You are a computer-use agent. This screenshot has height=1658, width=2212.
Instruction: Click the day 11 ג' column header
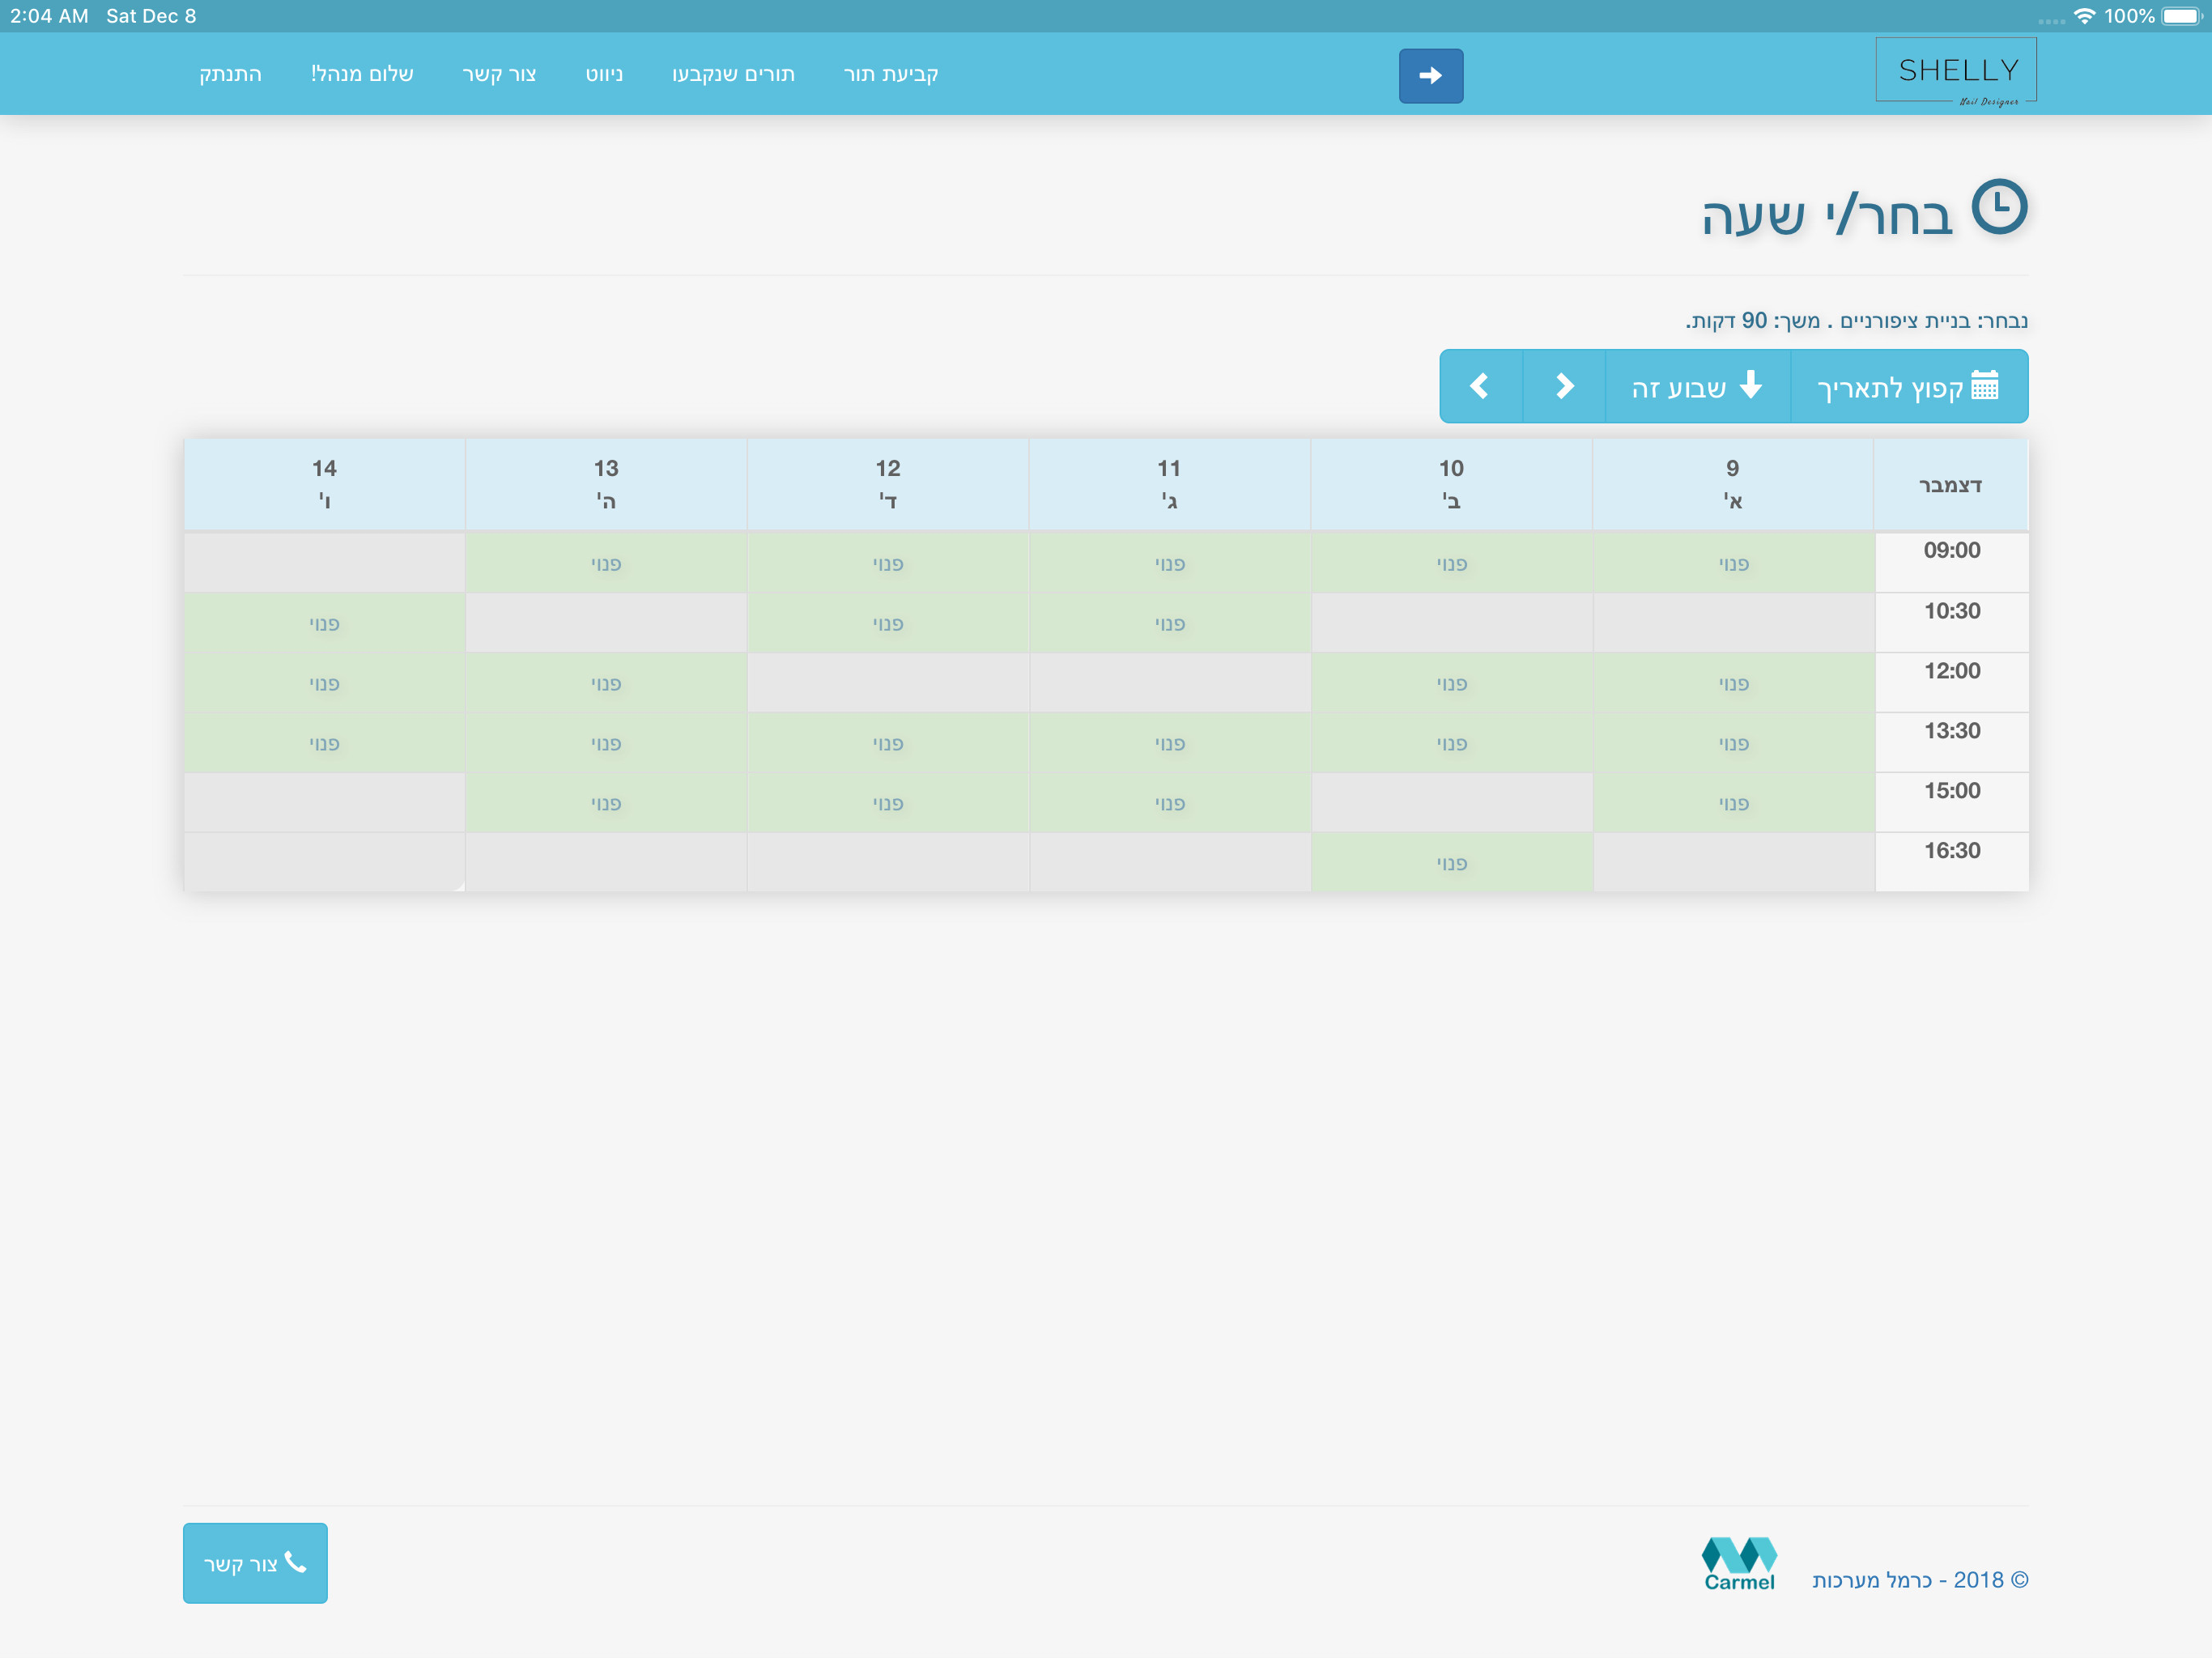tap(1169, 484)
